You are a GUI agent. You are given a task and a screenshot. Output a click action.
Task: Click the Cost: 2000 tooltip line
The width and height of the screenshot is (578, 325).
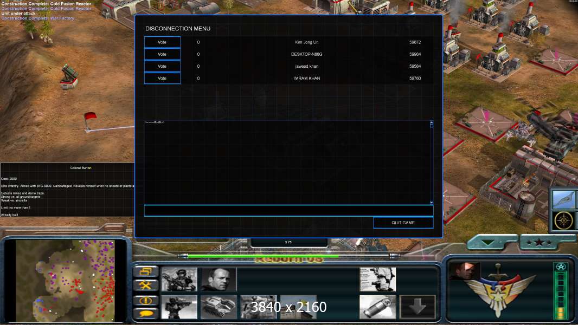tap(9, 179)
